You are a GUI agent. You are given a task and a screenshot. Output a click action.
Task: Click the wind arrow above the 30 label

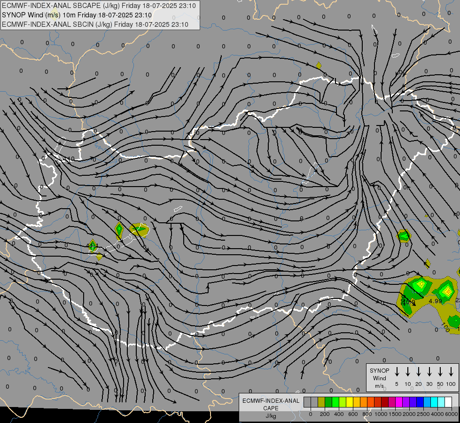429,371
